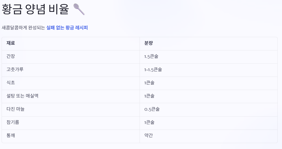Select the '설탕 또는 매실액' cell
This screenshot has height=149, width=282.
[71, 96]
